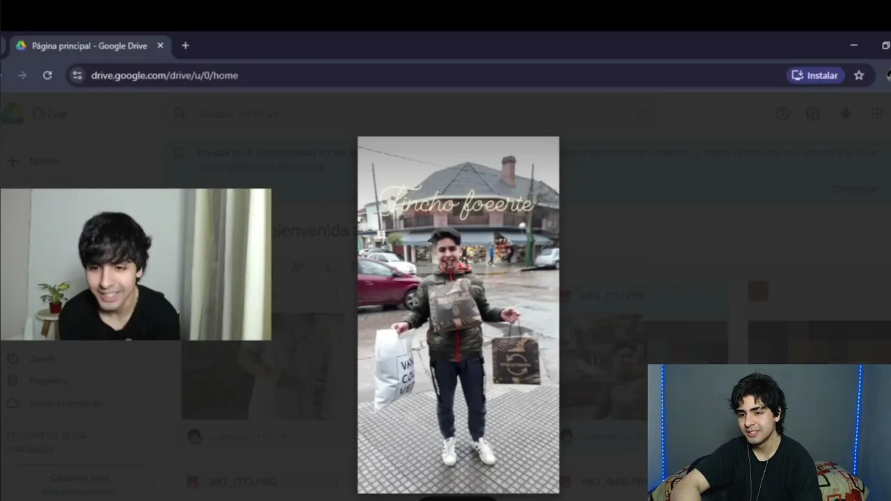Bookmark this page with the star
Screen dimensions: 891x501
pyautogui.click(x=859, y=75)
